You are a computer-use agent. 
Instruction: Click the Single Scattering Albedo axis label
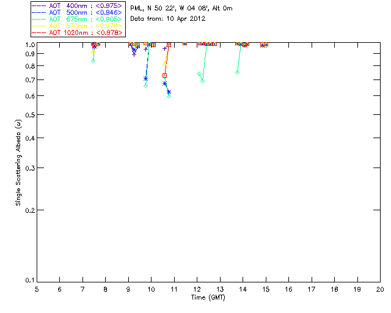click(18, 163)
